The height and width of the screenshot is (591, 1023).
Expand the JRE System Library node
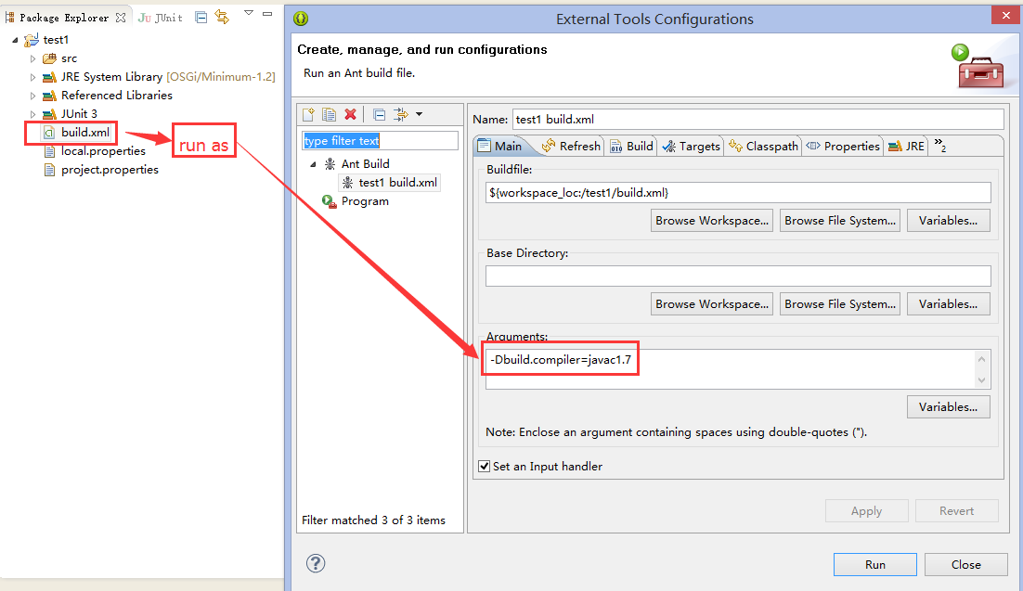pos(33,77)
